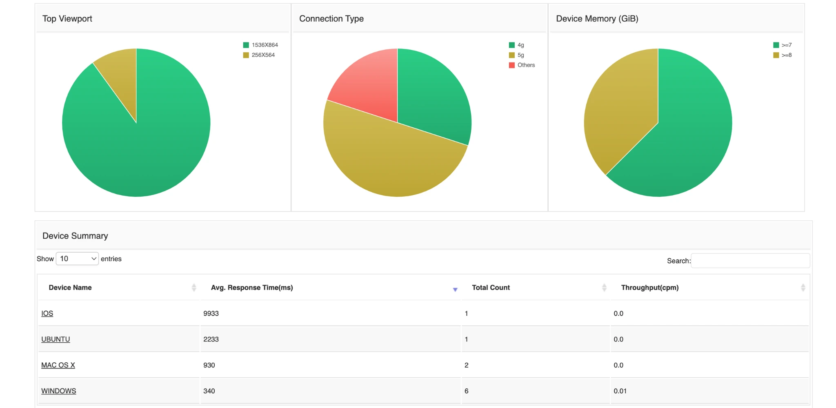Sort table by Device Name column

70,288
